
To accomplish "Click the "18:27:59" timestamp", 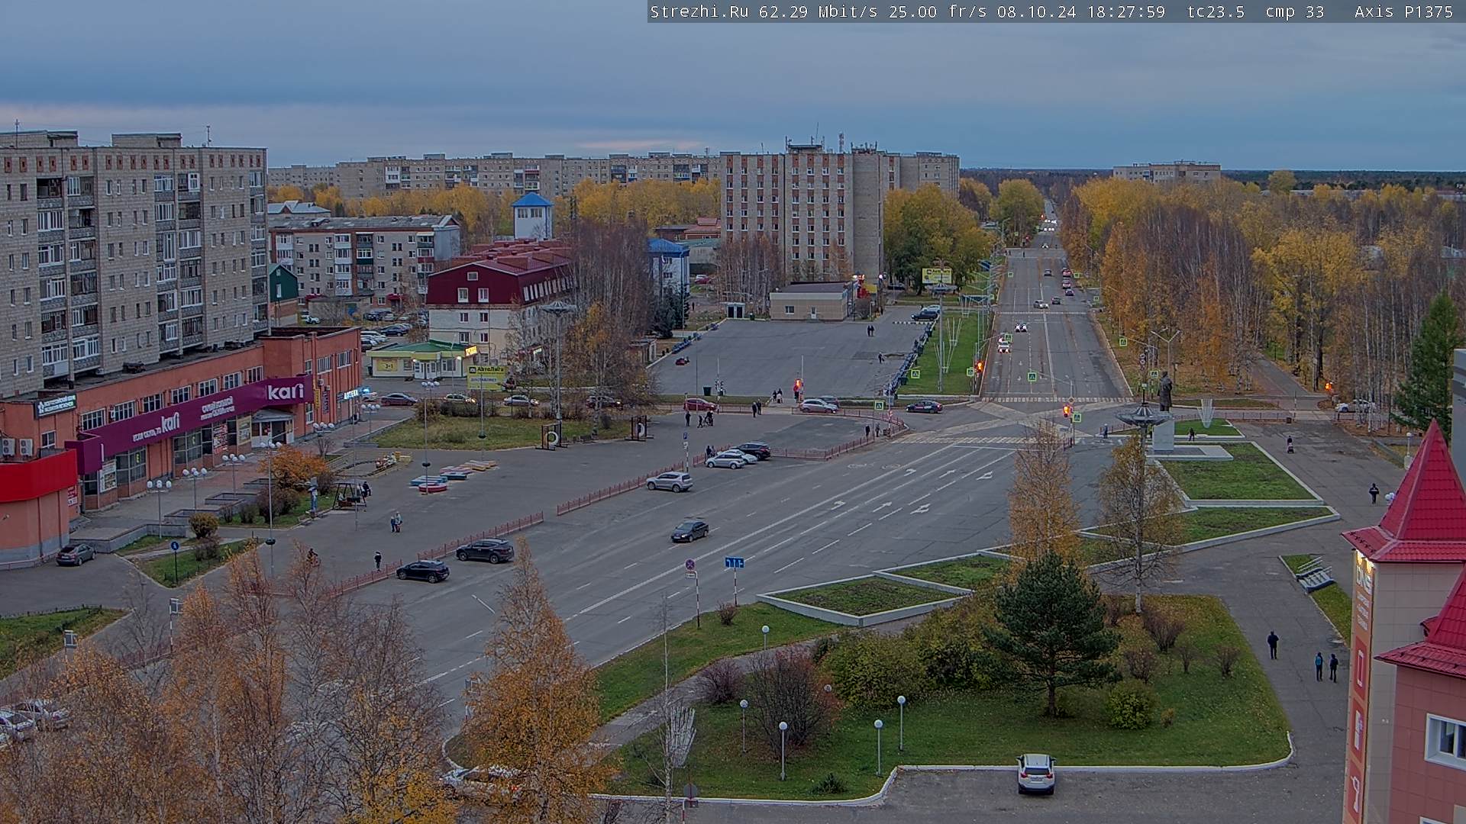I will (x=1125, y=11).
